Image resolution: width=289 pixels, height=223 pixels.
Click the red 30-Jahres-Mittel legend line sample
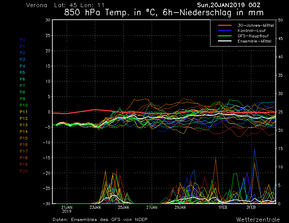coord(225,25)
